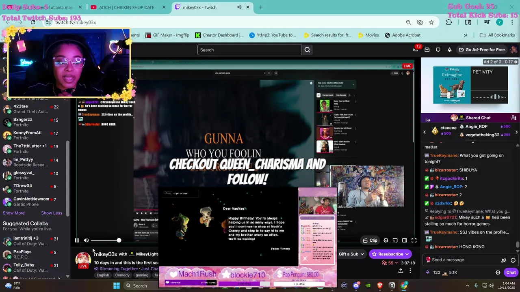This screenshot has width=520, height=292.
Task: Open the Shared Chat community icon
Action: (514, 118)
